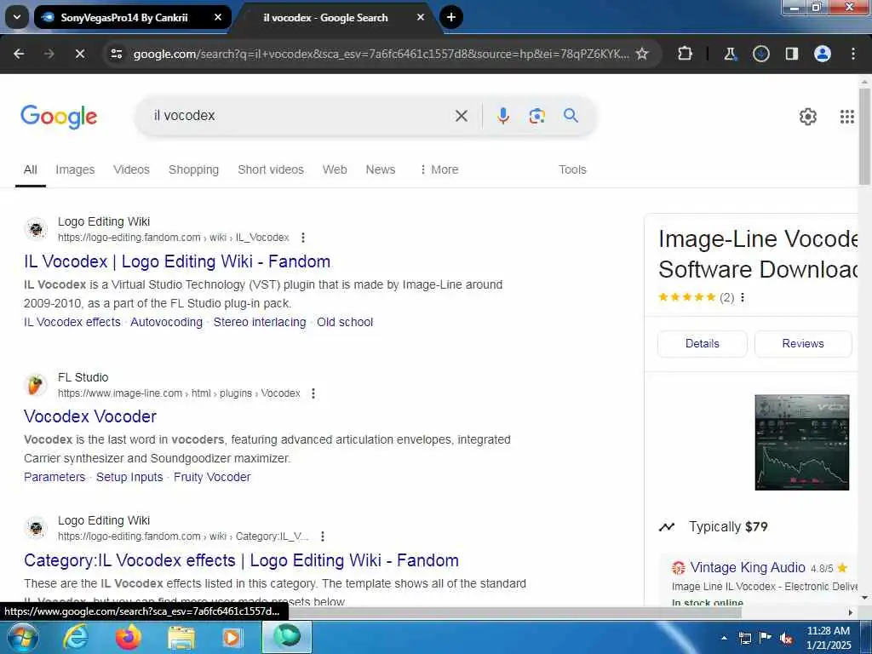Switch to Videos results

coord(131,169)
